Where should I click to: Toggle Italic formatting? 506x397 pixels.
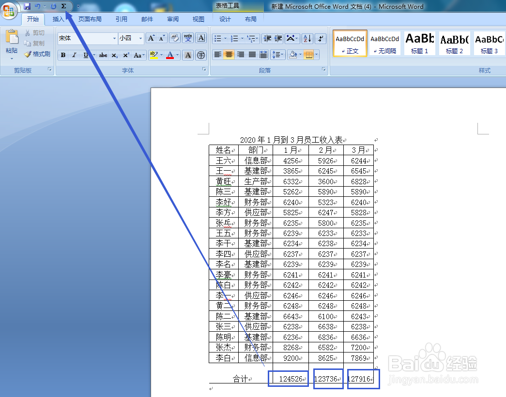coord(74,55)
